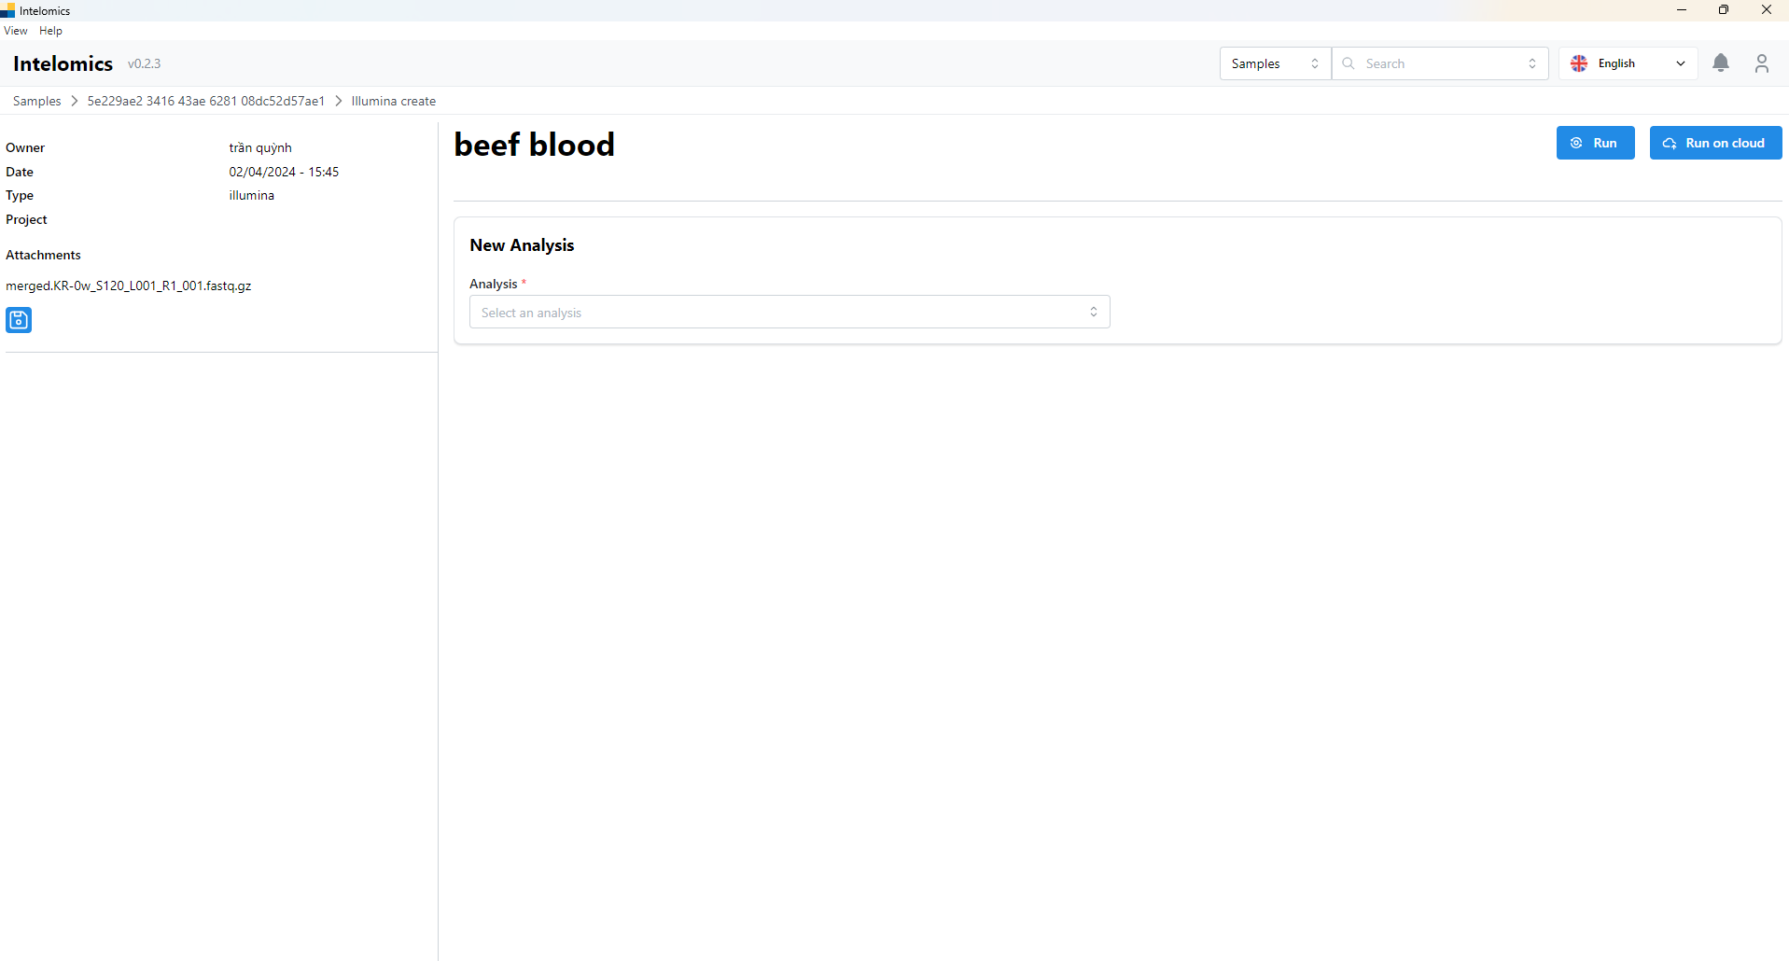Click the Illumina create breadcrumb
Viewport: 1789px width, 961px height.
click(x=393, y=101)
